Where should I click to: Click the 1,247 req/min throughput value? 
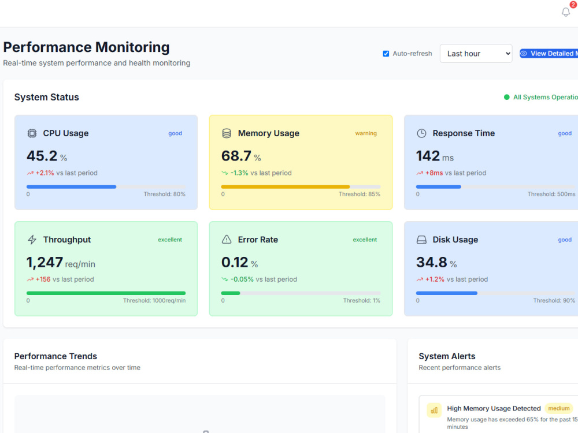[x=61, y=263]
